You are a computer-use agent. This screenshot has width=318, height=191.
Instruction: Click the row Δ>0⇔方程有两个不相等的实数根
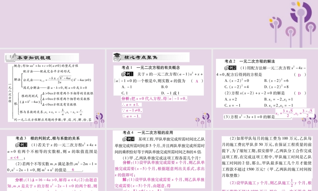pos(68,93)
